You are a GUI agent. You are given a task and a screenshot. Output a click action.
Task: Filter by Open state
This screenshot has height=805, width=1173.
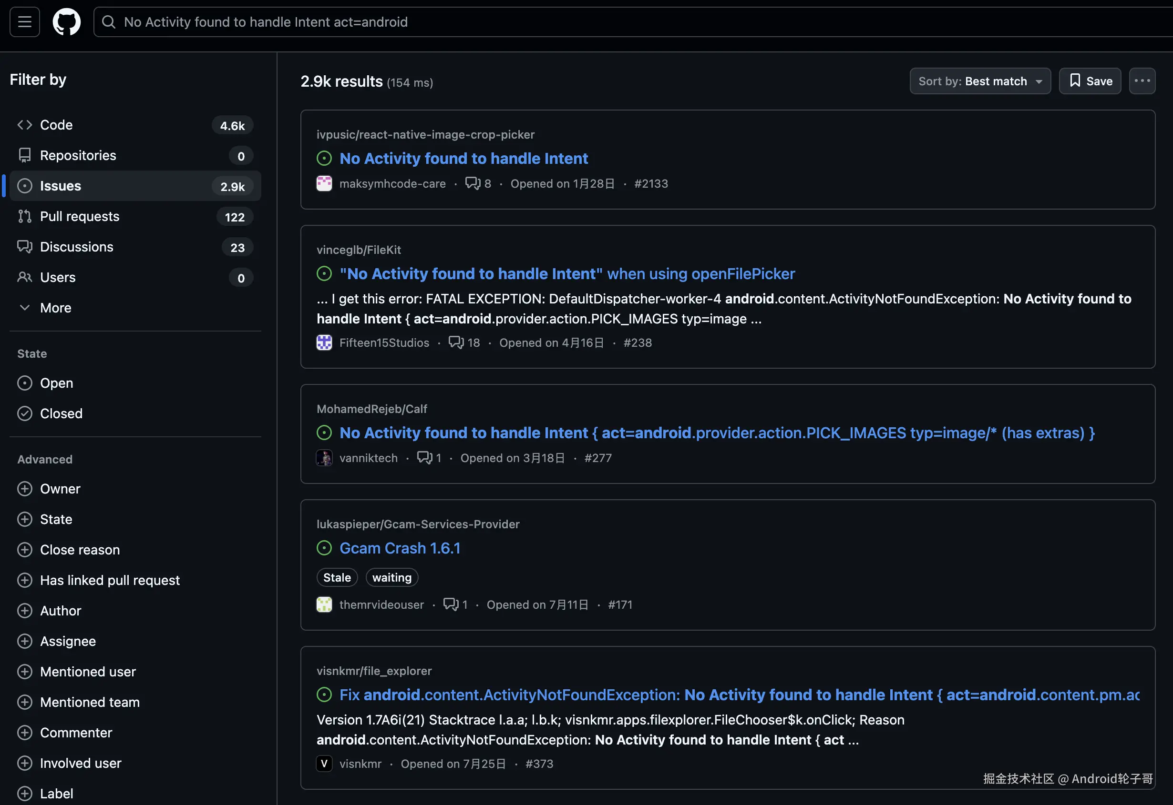56,383
